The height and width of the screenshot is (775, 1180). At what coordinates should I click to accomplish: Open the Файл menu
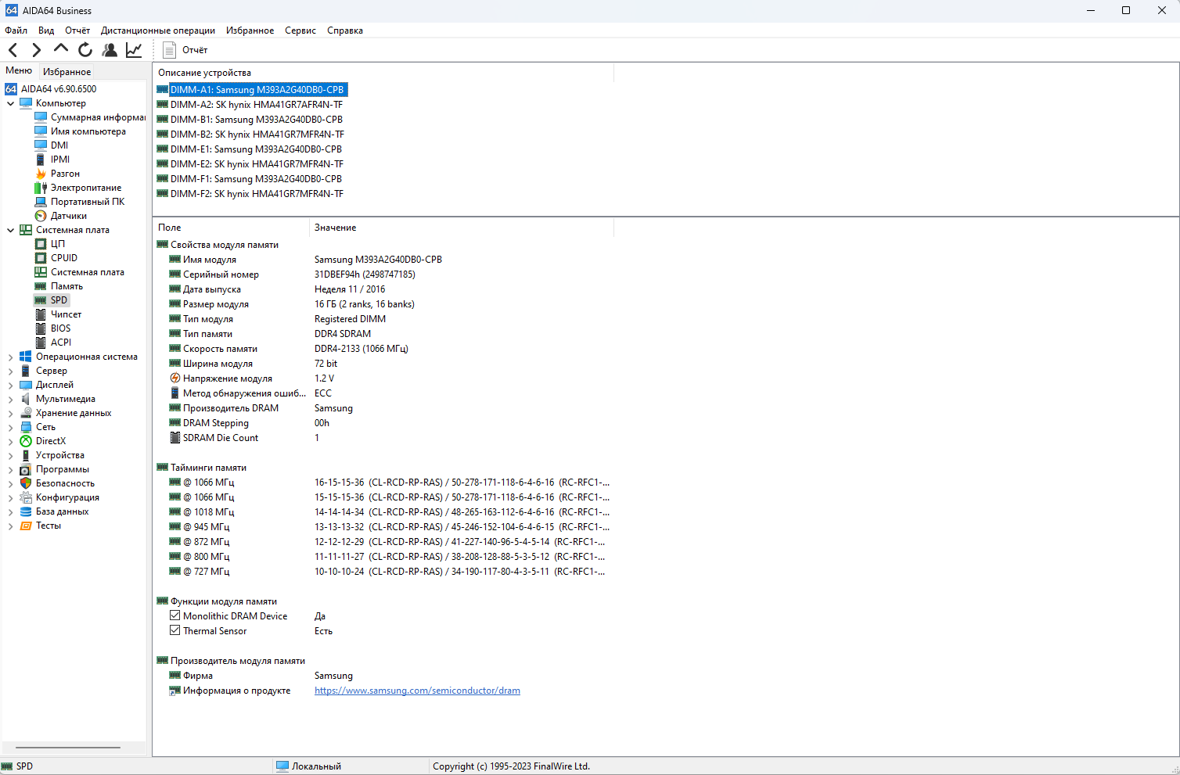point(16,30)
